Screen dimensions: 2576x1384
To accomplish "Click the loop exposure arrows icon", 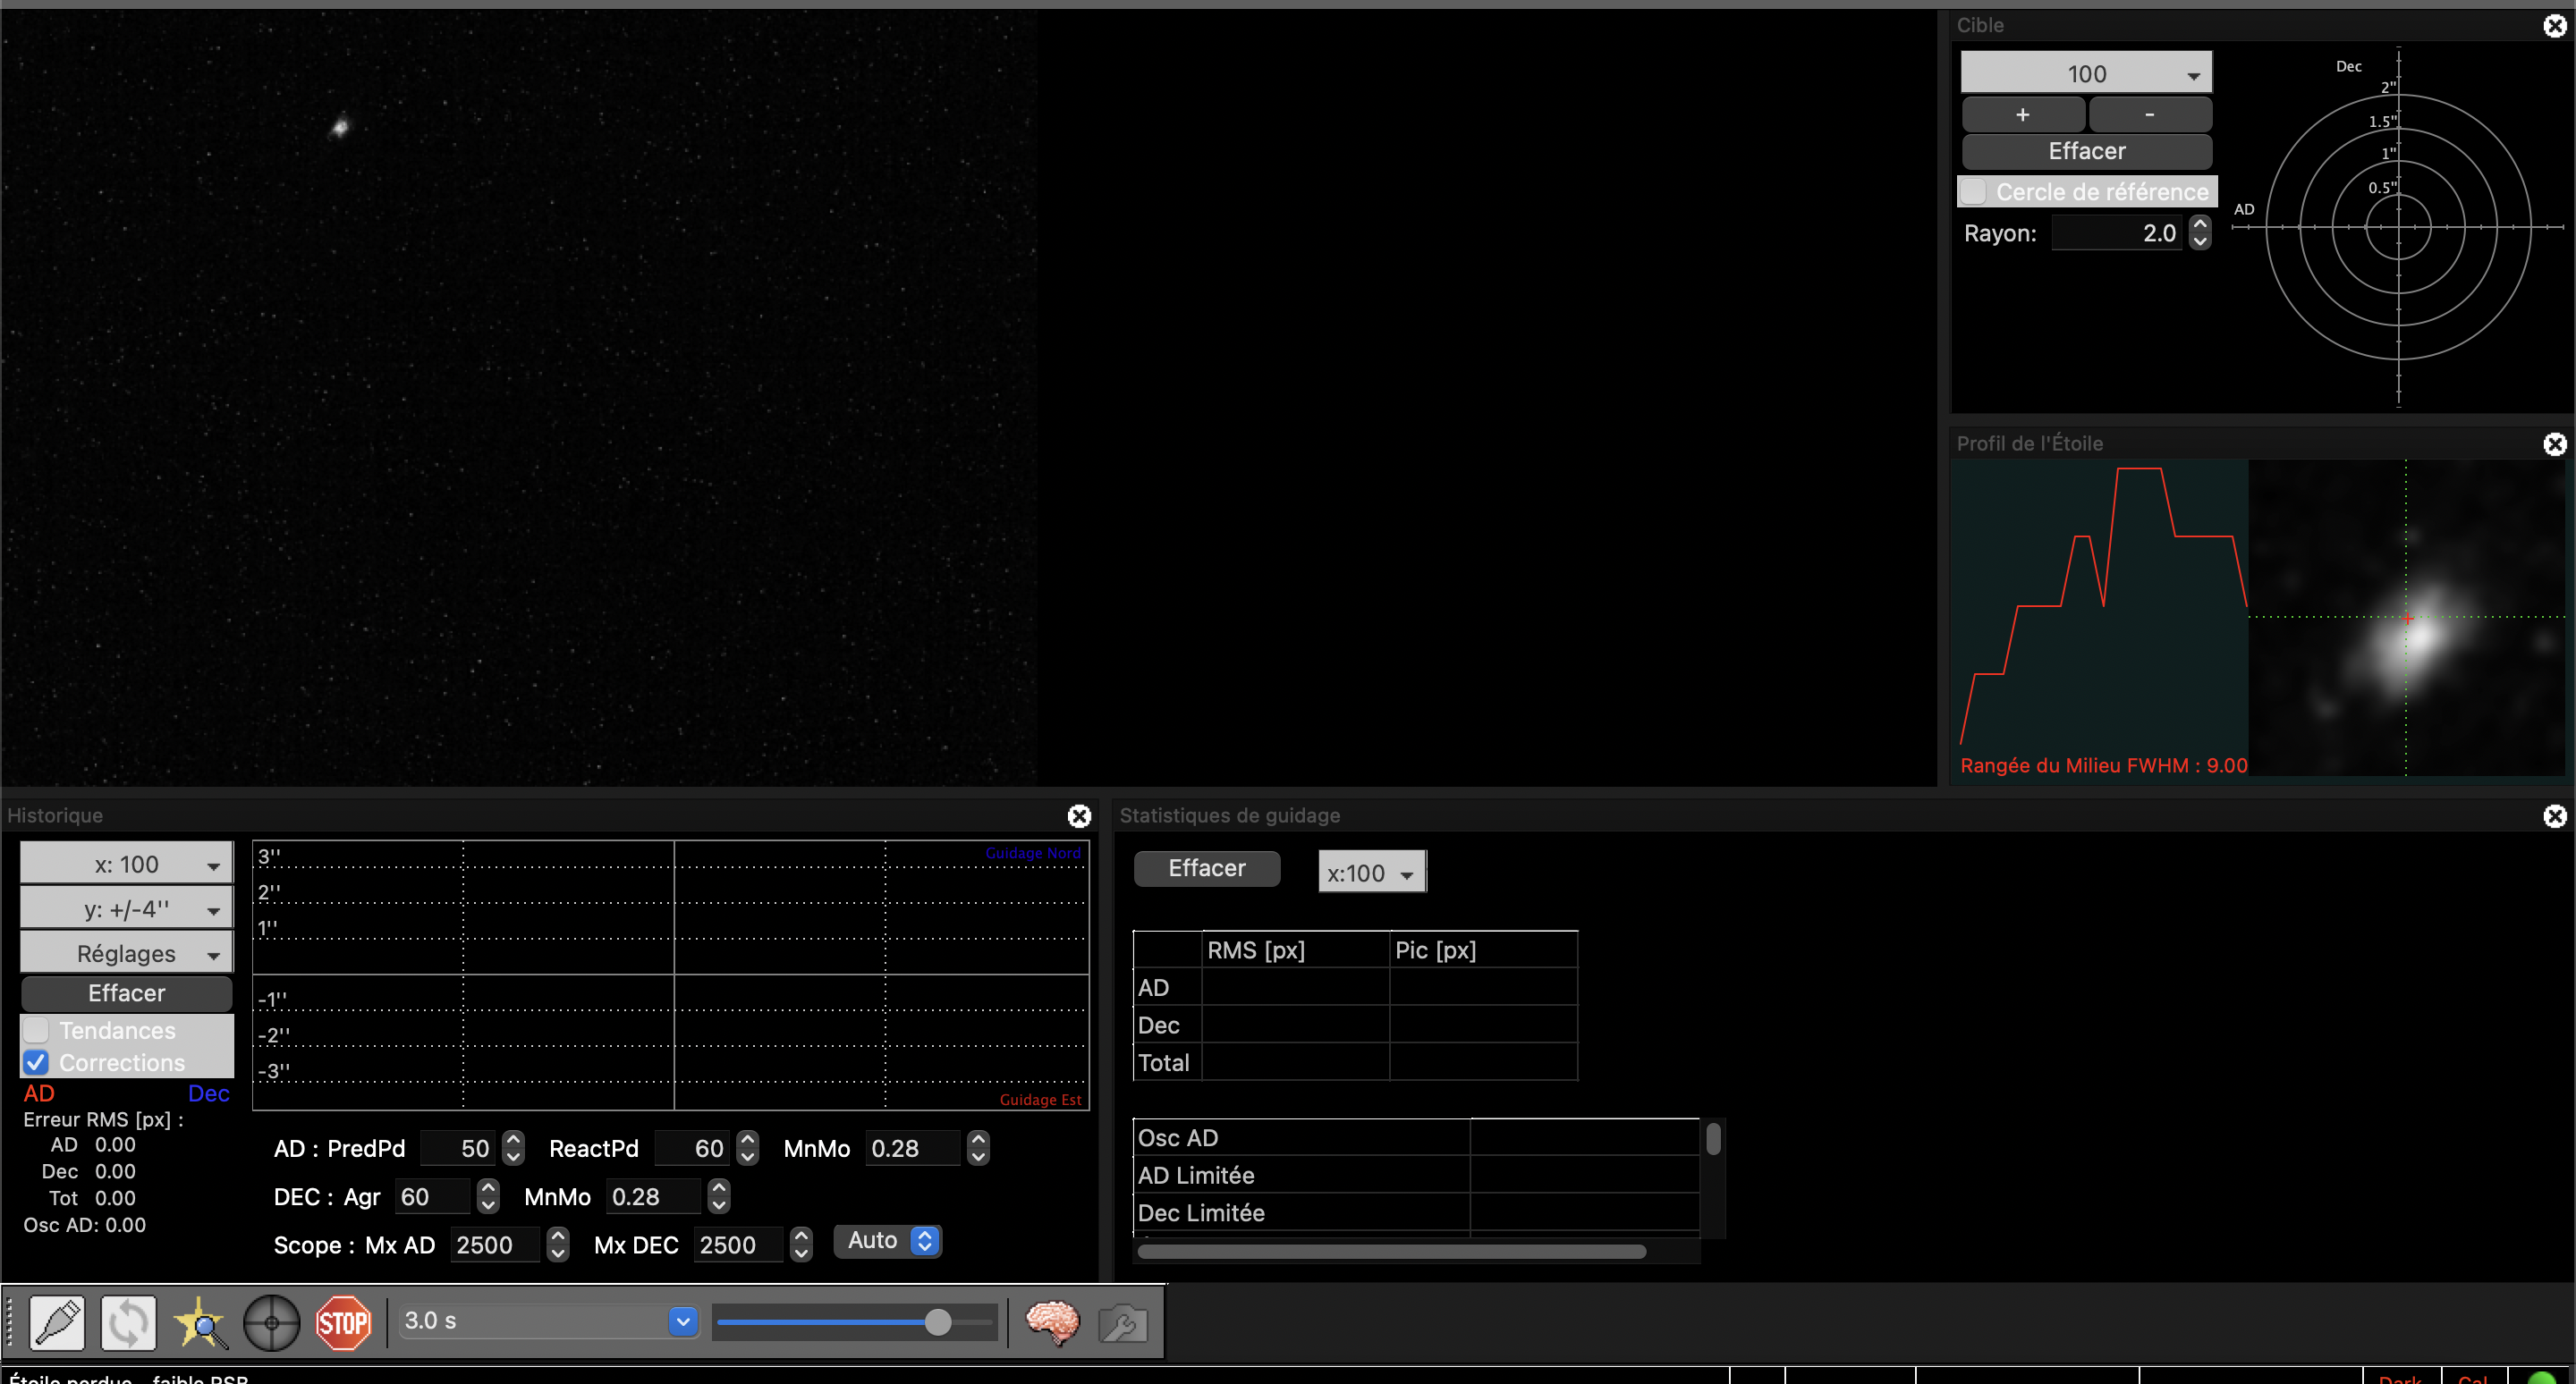I will 129,1322.
